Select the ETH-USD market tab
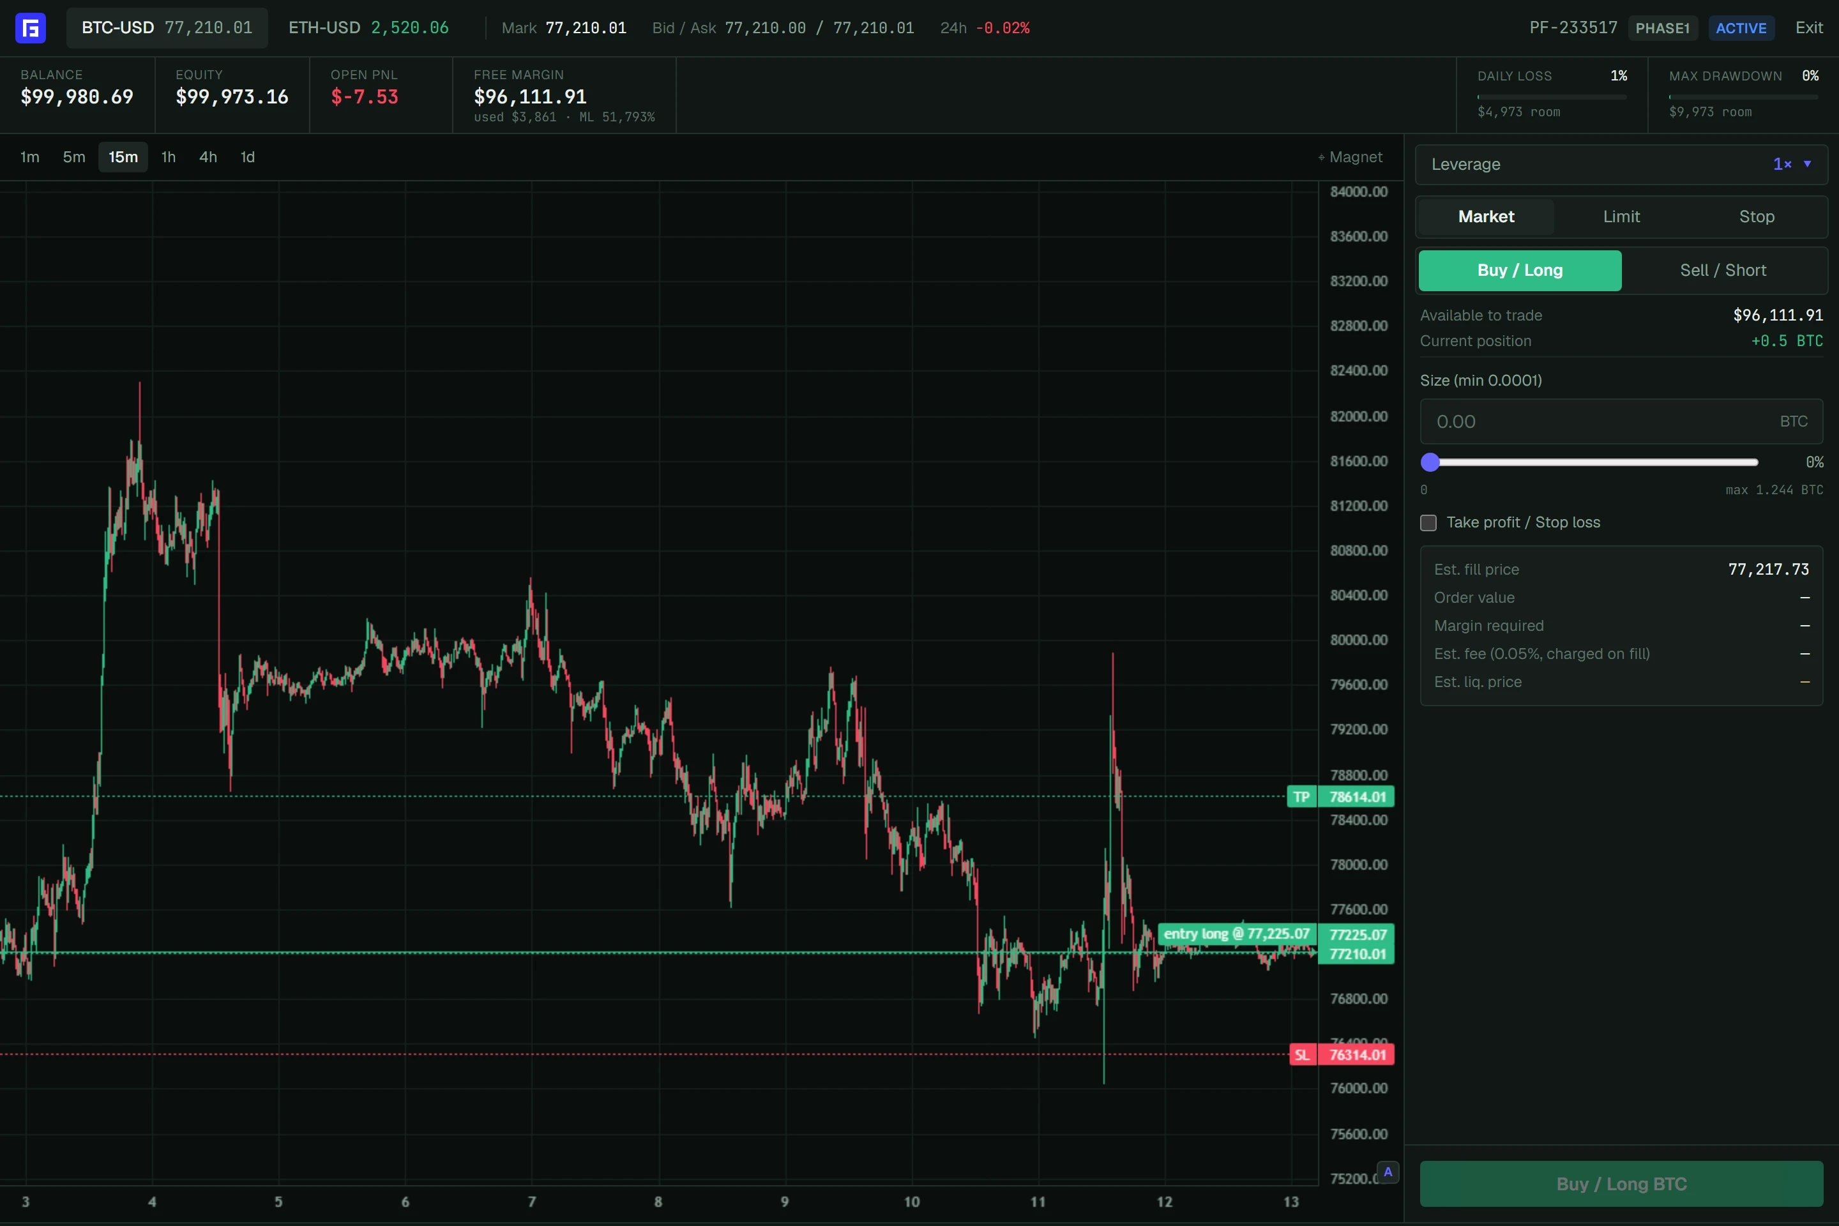Screen dimensions: 1839x1226 tap(369, 28)
